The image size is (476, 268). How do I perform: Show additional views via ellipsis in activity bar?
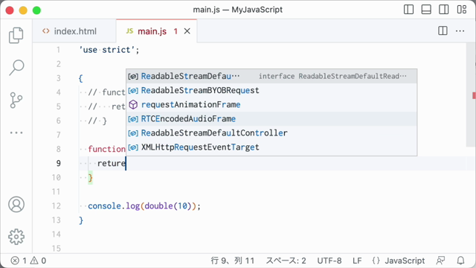point(16,133)
